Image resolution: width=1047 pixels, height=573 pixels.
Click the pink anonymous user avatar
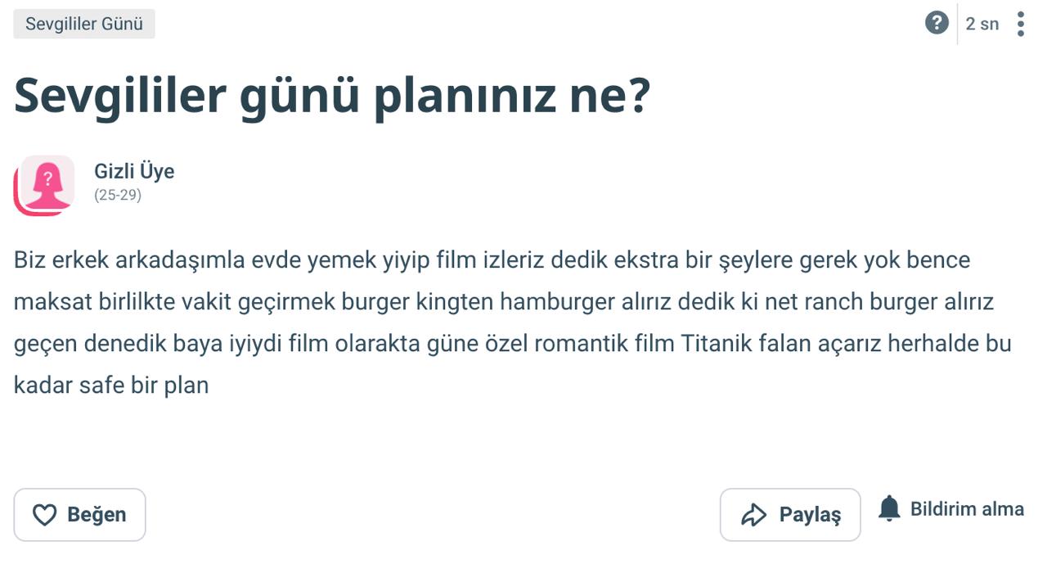click(x=44, y=185)
